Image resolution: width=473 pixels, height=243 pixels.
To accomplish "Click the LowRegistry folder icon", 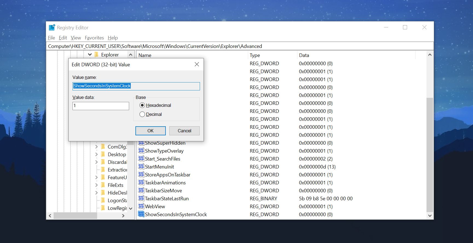I will click(x=103, y=208).
